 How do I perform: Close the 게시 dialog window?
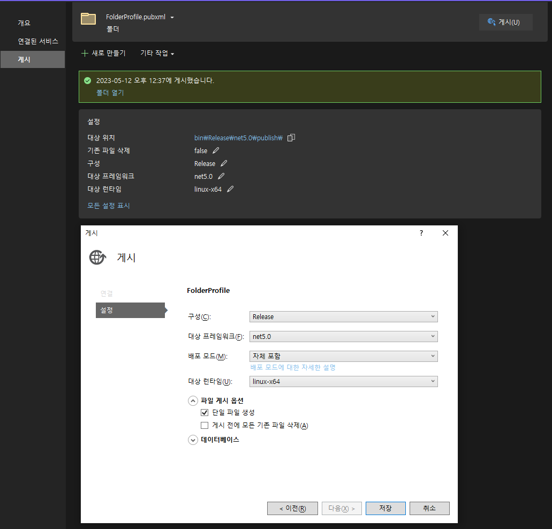(x=445, y=233)
